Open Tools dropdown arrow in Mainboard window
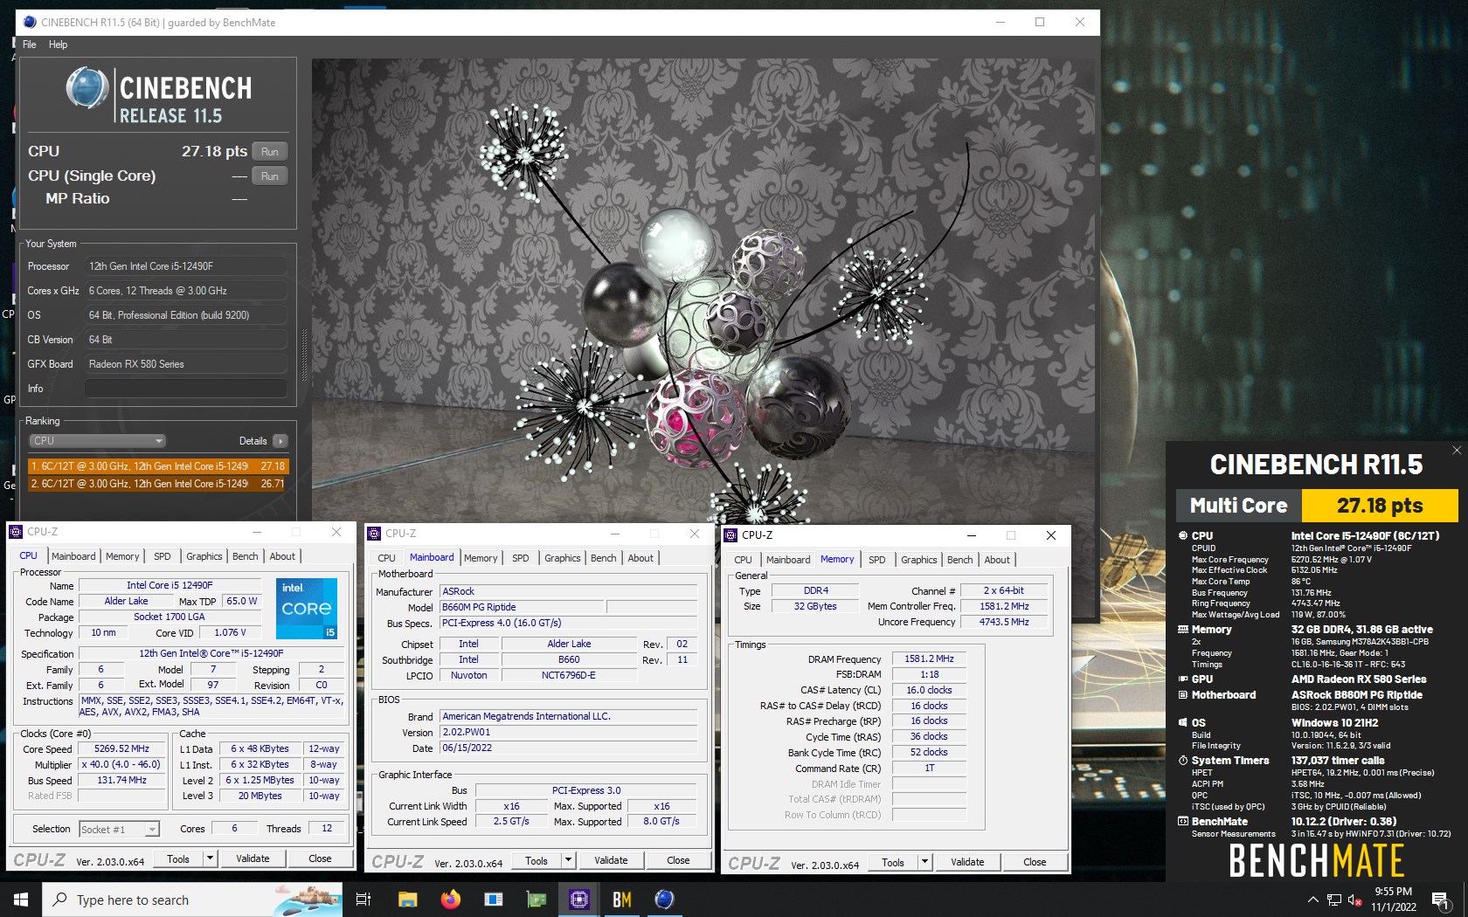This screenshot has width=1468, height=917. point(568,860)
